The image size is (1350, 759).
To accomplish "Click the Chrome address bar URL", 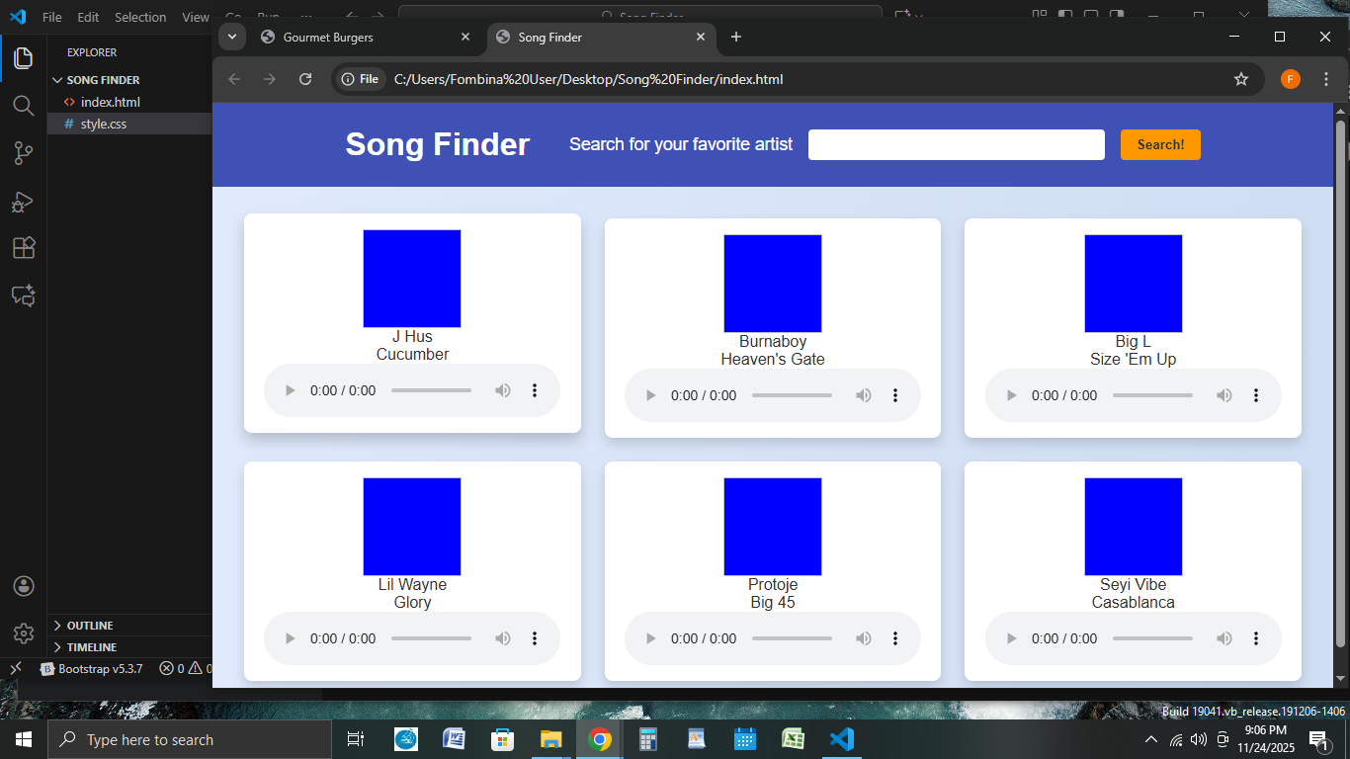I will [x=588, y=79].
